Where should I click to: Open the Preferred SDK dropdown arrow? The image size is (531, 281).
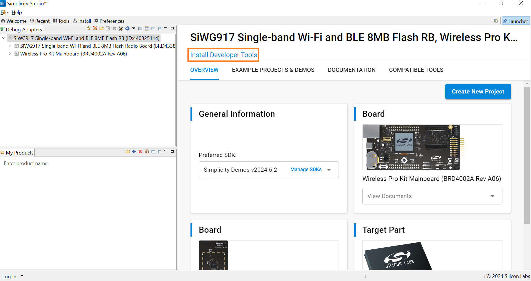click(329, 170)
